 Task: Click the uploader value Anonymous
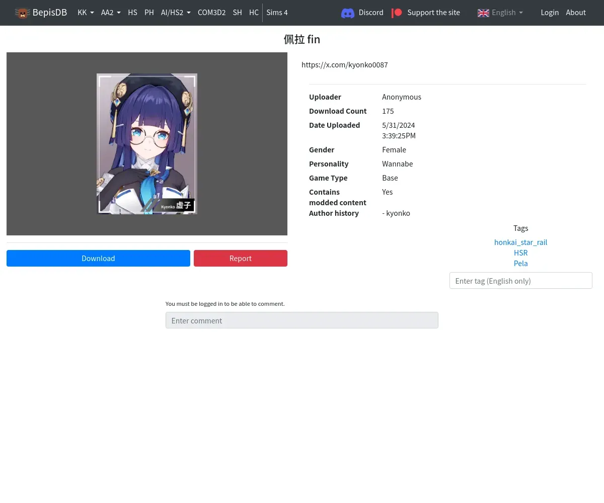[402, 97]
